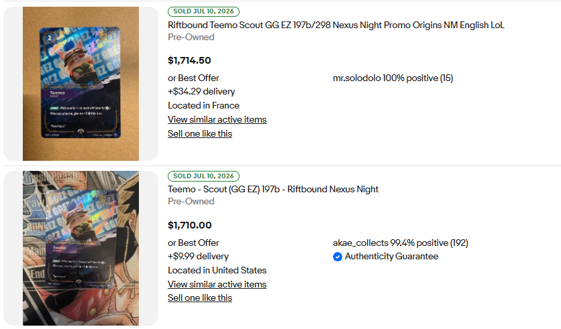Click the $1,710.00 sold price
This screenshot has width=561, height=329.
click(x=190, y=225)
